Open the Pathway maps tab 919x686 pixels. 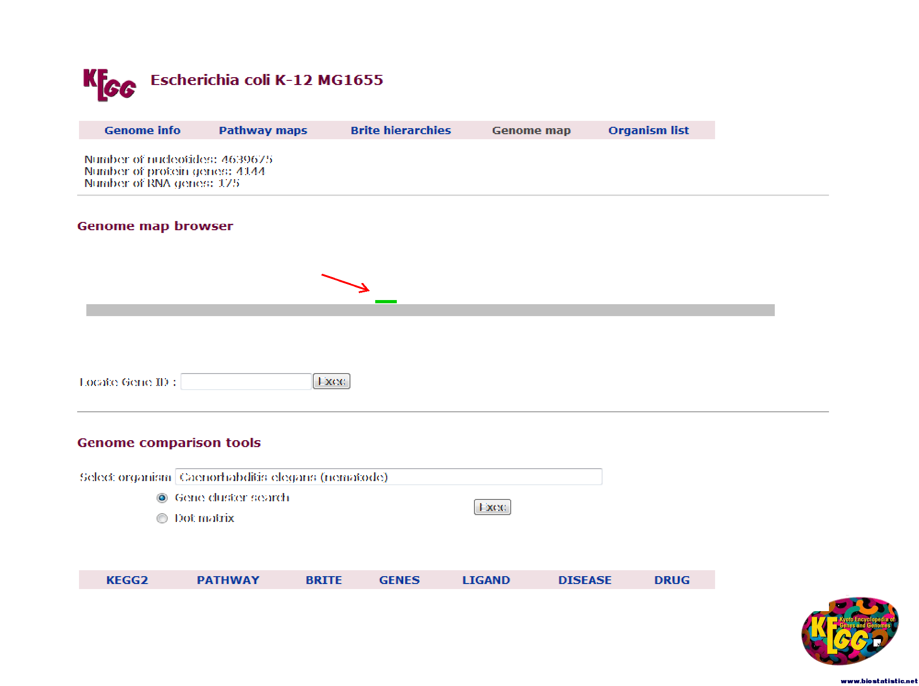pos(263,130)
